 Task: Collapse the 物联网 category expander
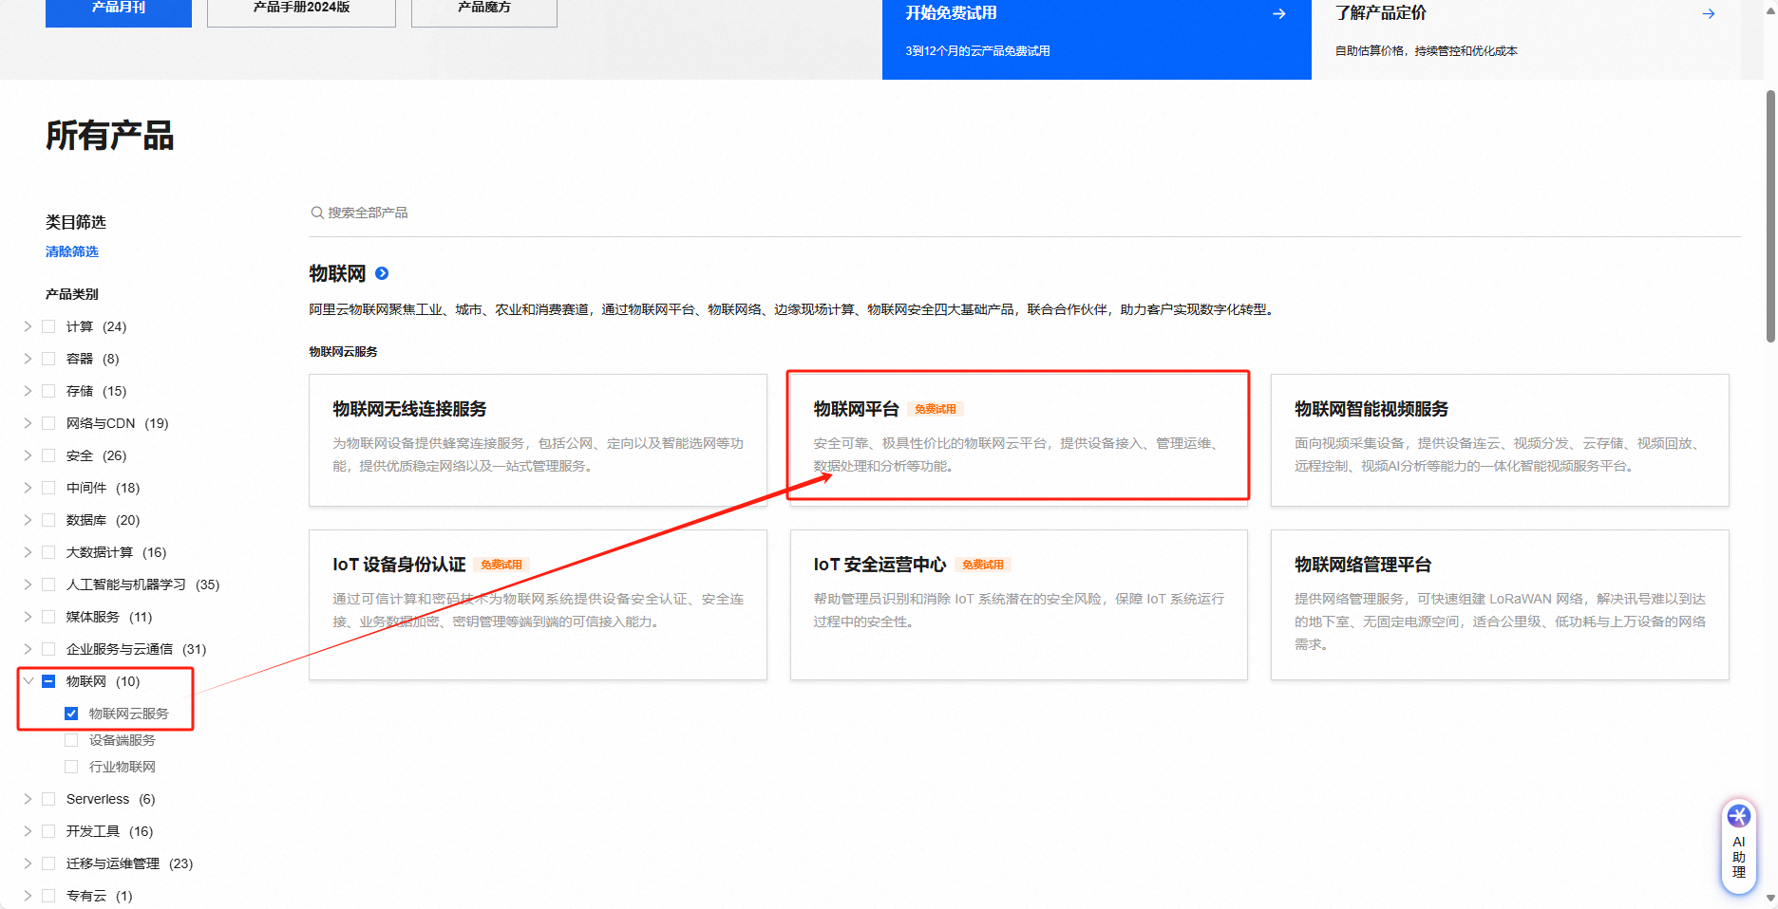click(x=28, y=681)
